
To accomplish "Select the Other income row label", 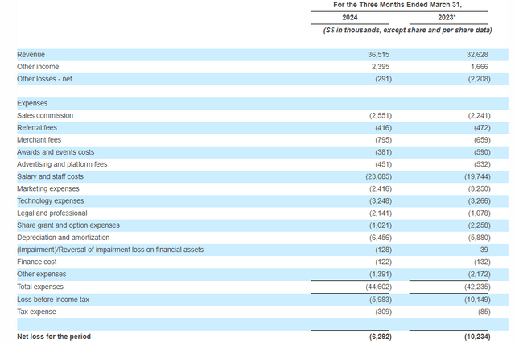I will tap(38, 66).
